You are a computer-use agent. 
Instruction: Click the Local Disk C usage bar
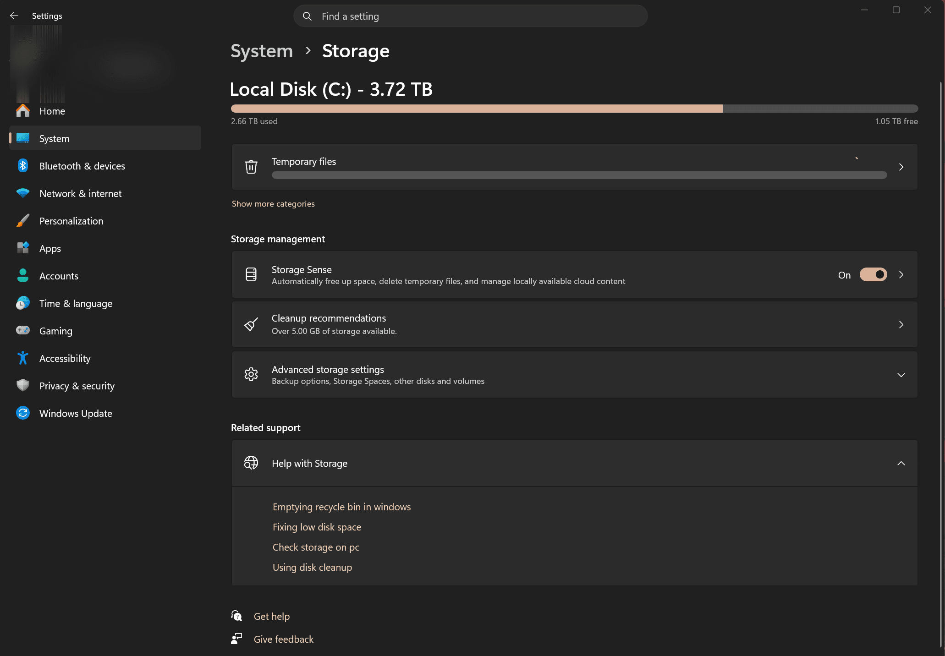coord(574,109)
